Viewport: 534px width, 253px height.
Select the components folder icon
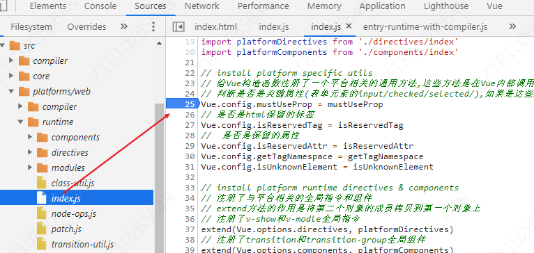point(43,137)
